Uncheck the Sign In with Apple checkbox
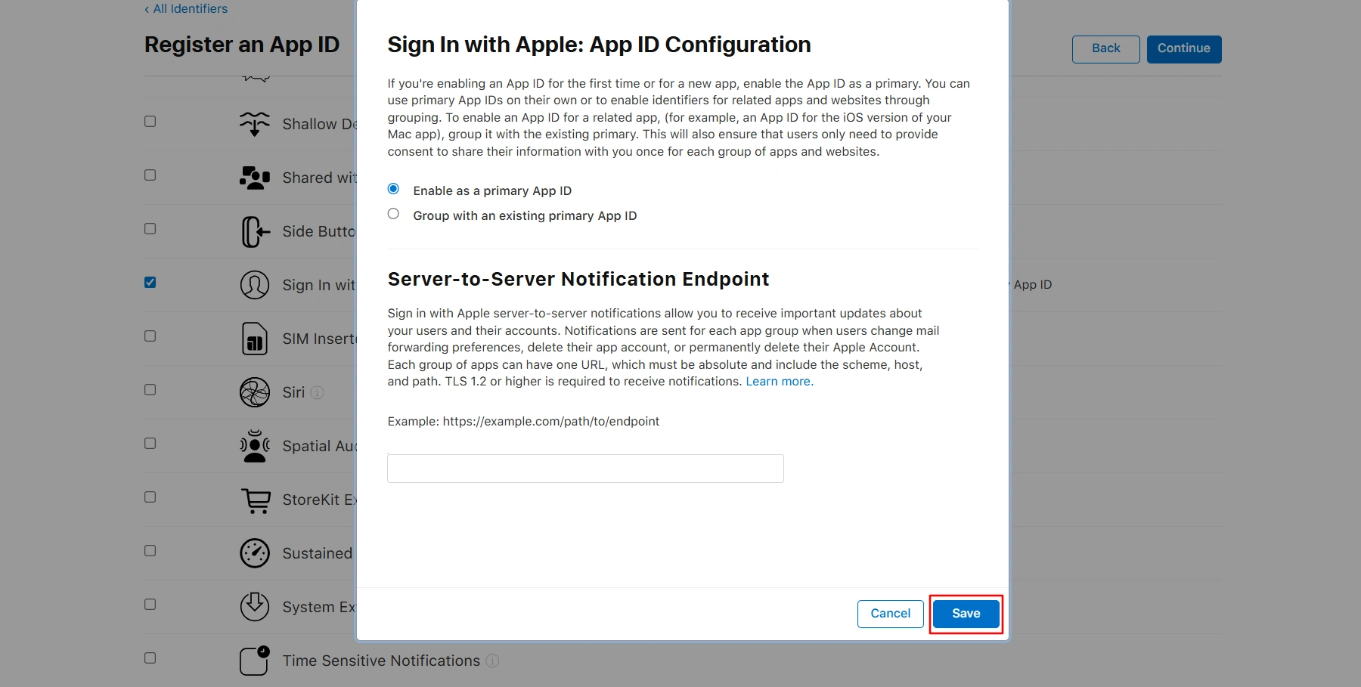 point(150,283)
